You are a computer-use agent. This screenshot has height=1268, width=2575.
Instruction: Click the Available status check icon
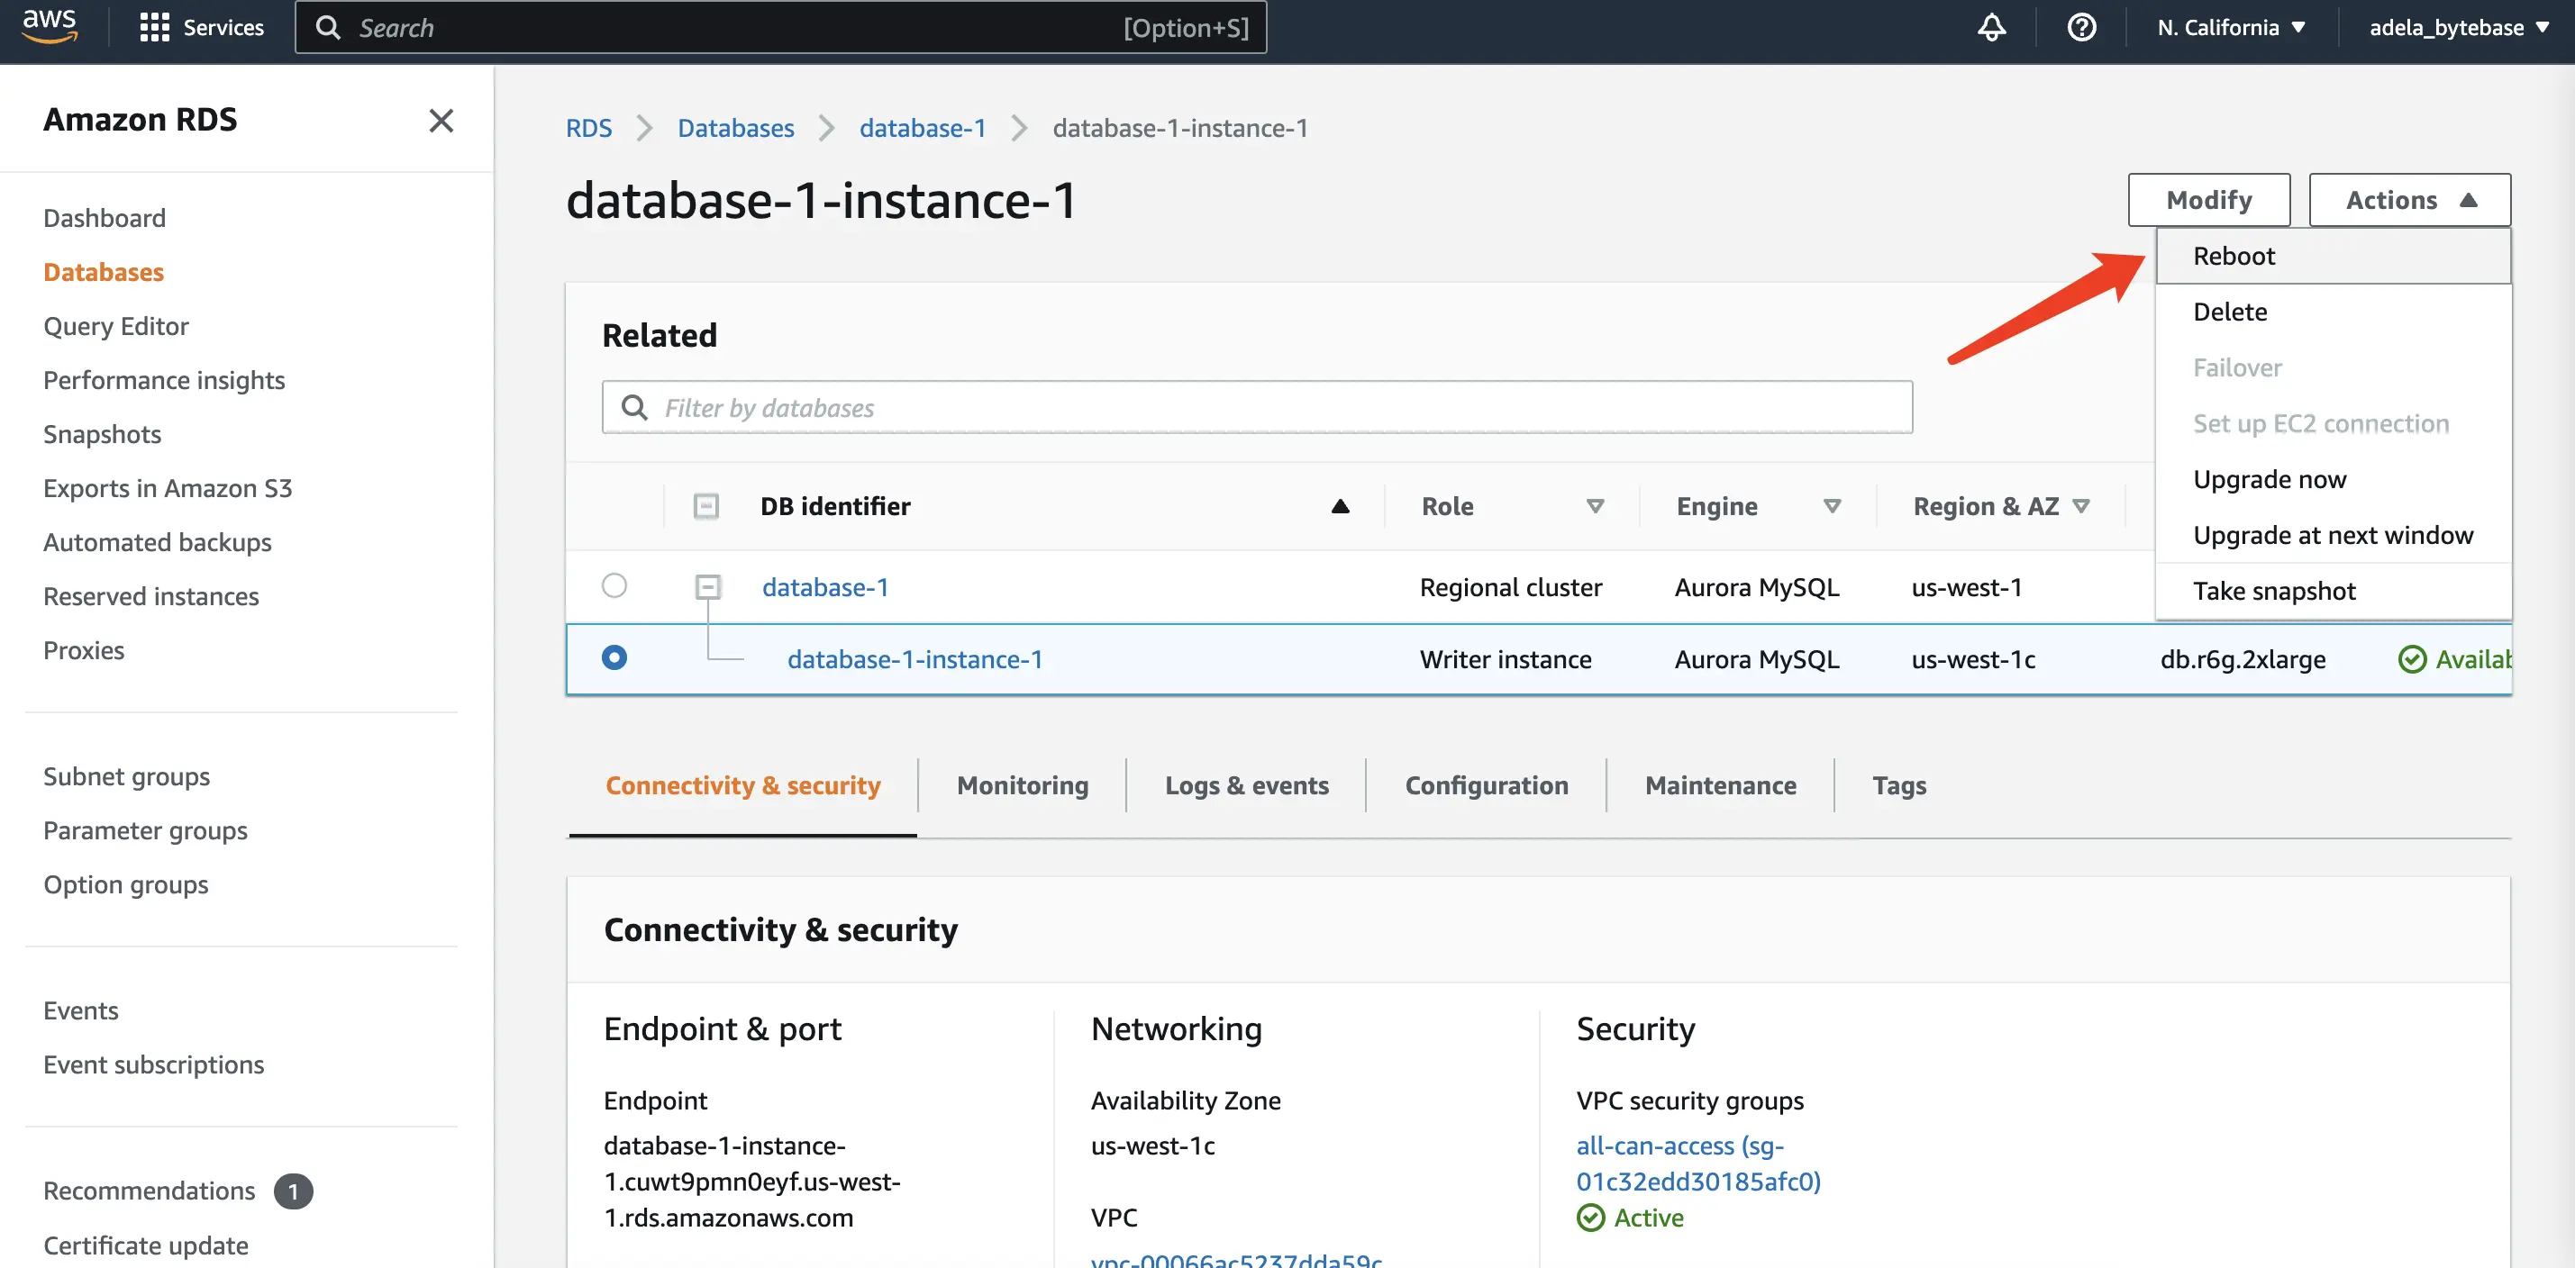coord(2412,659)
